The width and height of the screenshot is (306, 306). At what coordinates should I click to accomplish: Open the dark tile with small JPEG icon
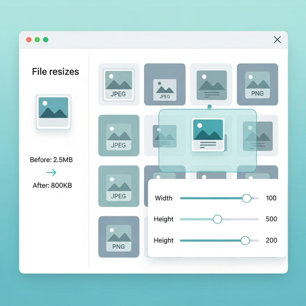pyautogui.click(x=165, y=84)
